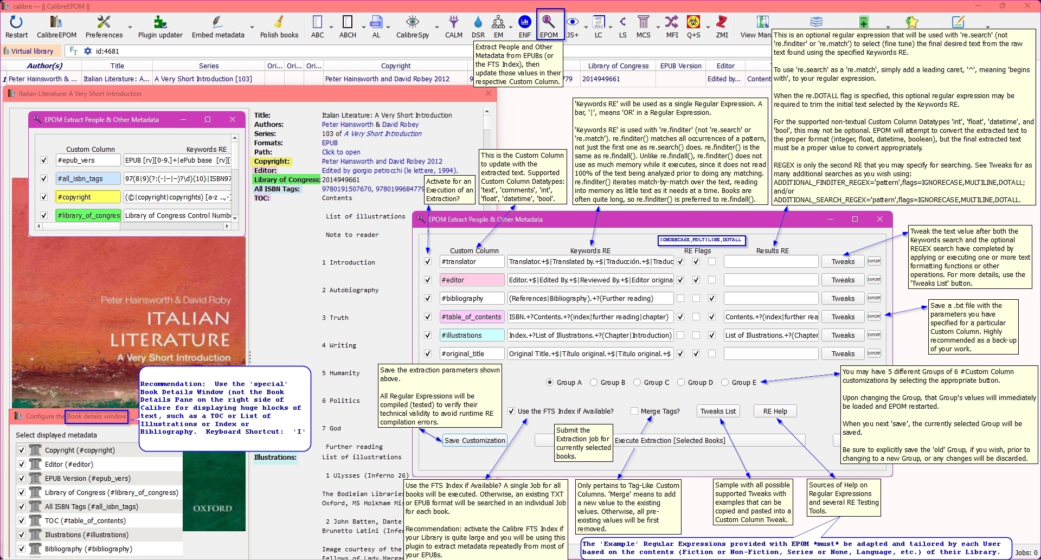Click the EPUB Version column header
Image resolution: width=1041 pixels, height=560 pixels.
[x=681, y=66]
